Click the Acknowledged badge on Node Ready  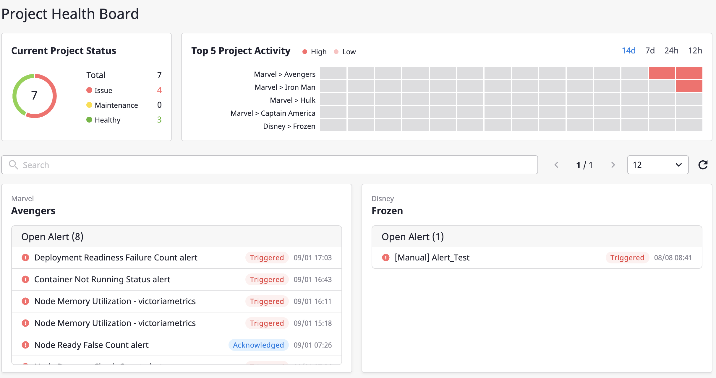(258, 345)
